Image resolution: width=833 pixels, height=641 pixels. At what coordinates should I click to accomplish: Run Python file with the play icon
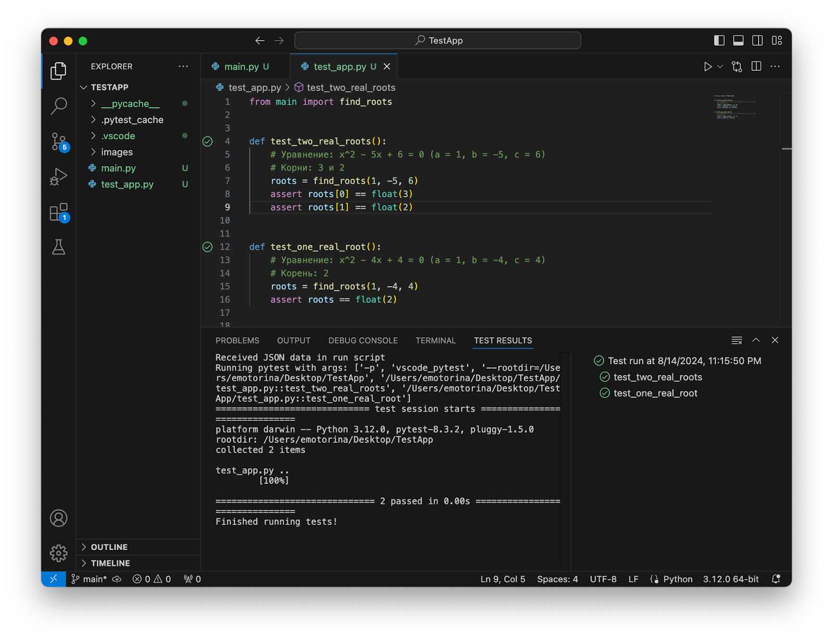708,67
